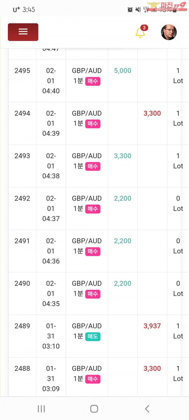Click the 매수 badge in row 2488
Image resolution: width=189 pixels, height=420 pixels.
pos(93,379)
